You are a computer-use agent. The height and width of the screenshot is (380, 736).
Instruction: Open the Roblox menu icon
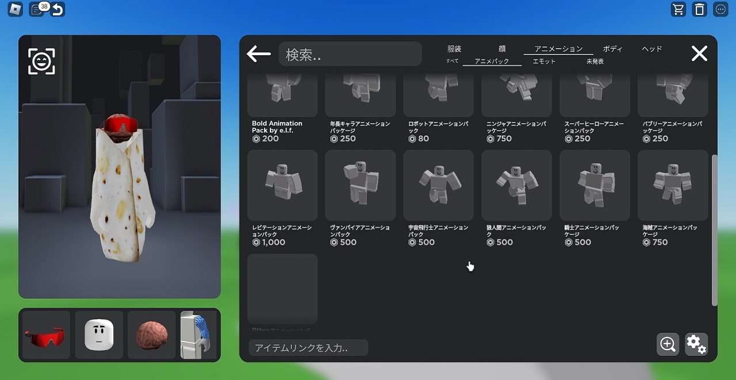point(15,9)
